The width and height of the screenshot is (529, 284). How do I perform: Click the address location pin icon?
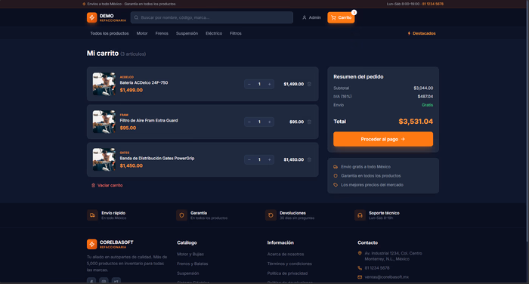(x=360, y=253)
